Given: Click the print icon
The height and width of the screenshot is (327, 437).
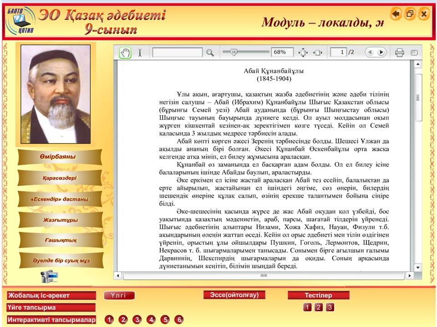Looking at the screenshot, I should tap(399, 52).
